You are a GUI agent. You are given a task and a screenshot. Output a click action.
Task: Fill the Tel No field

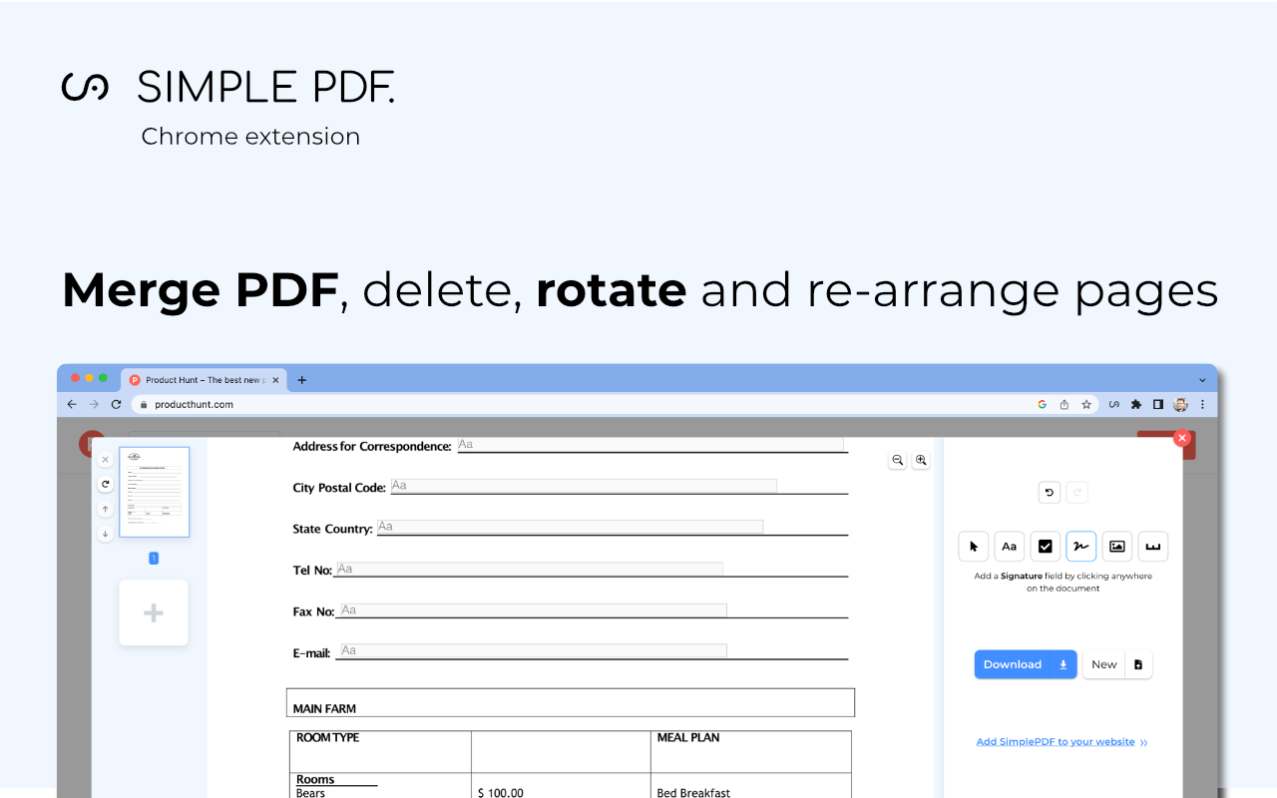point(530,569)
